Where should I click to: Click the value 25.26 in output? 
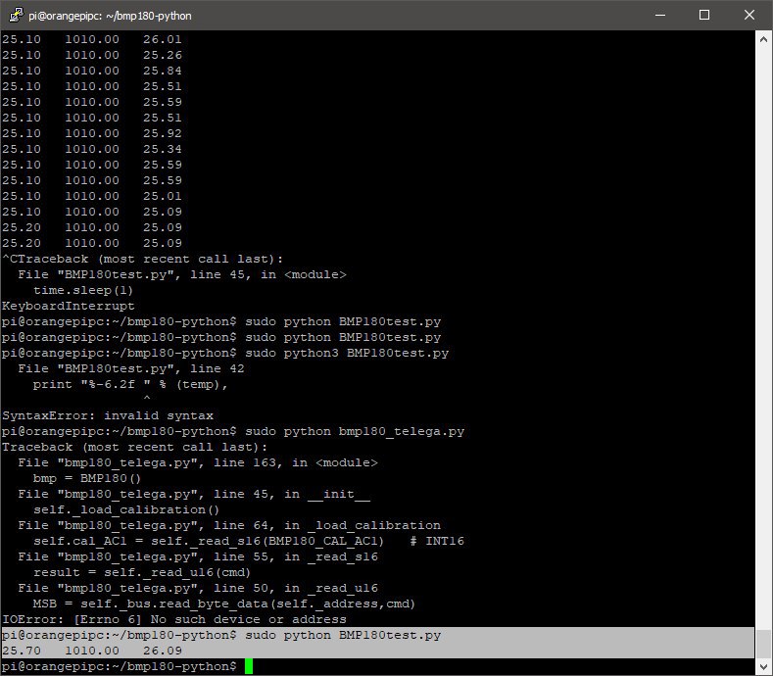pos(163,55)
